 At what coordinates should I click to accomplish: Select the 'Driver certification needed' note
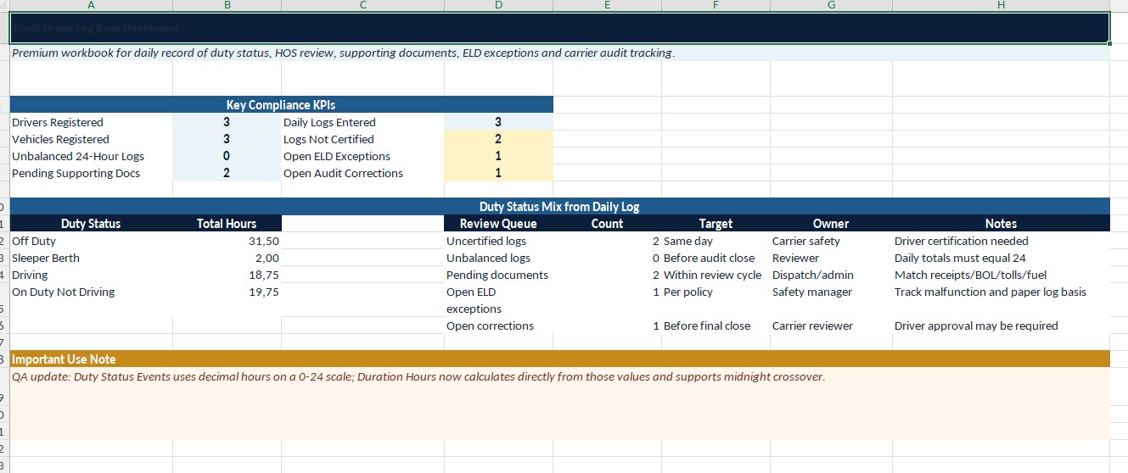click(1001, 241)
